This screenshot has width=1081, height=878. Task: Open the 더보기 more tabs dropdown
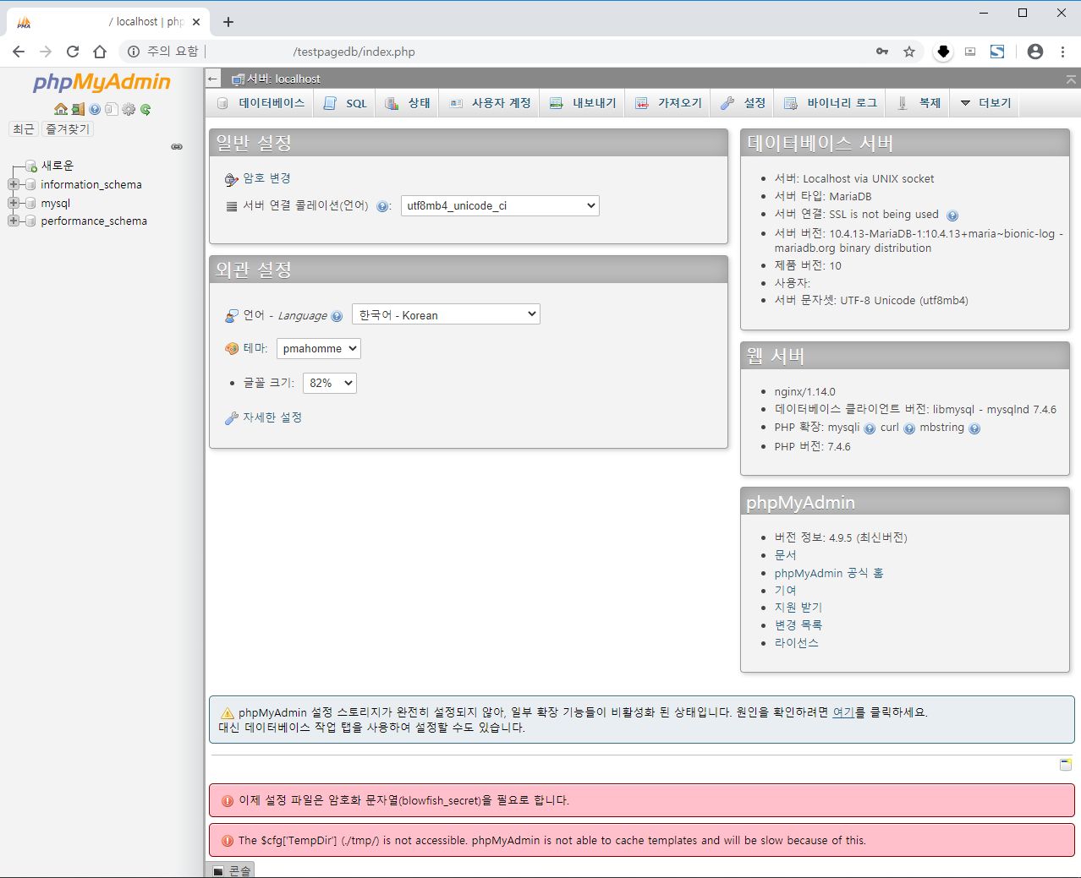pos(986,103)
